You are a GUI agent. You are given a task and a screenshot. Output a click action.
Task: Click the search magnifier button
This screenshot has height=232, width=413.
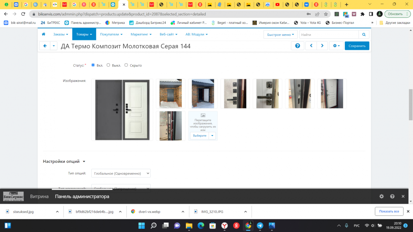click(x=364, y=35)
